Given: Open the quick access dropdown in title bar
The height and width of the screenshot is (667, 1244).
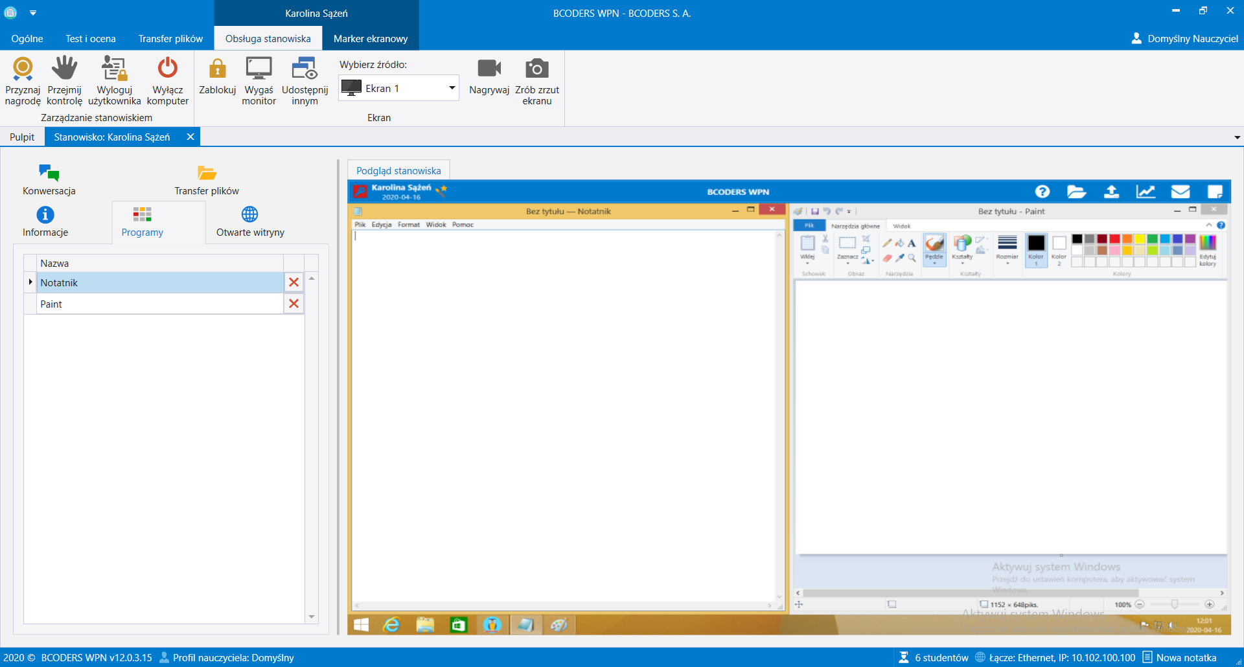Looking at the screenshot, I should [x=33, y=12].
